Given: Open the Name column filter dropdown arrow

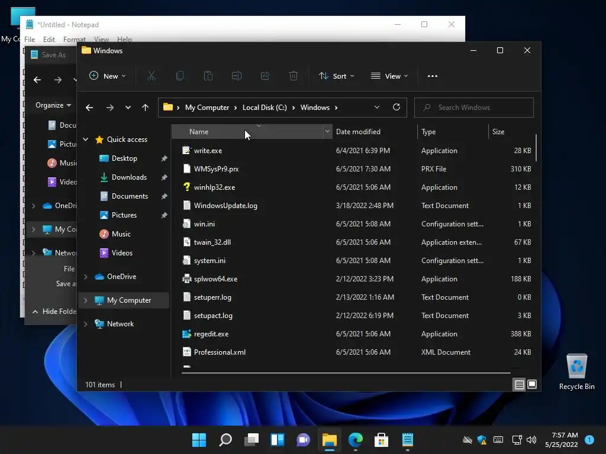Looking at the screenshot, I should pyautogui.click(x=327, y=132).
